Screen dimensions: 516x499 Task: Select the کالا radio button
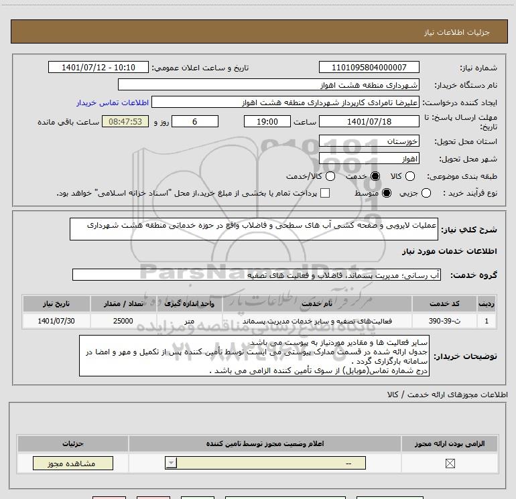(409, 176)
